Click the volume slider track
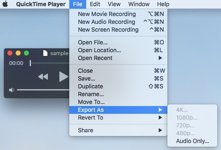The height and width of the screenshot is (150, 221). click(x=43, y=90)
